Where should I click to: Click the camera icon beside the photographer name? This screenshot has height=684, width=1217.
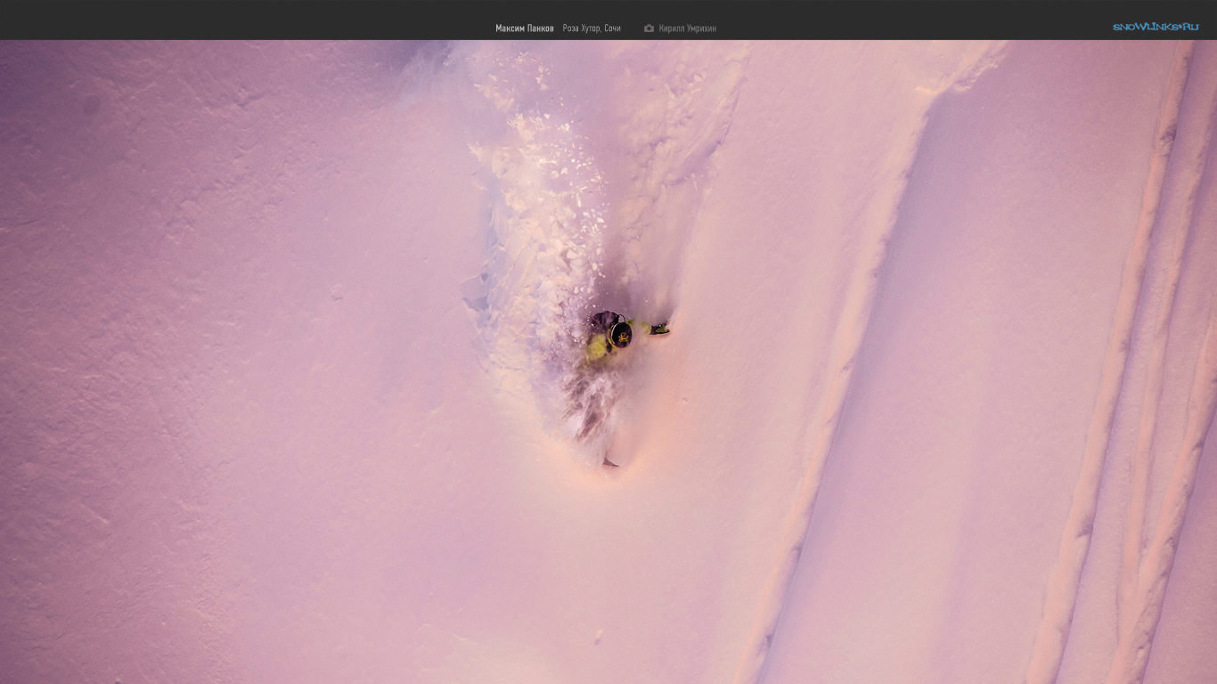click(x=649, y=28)
